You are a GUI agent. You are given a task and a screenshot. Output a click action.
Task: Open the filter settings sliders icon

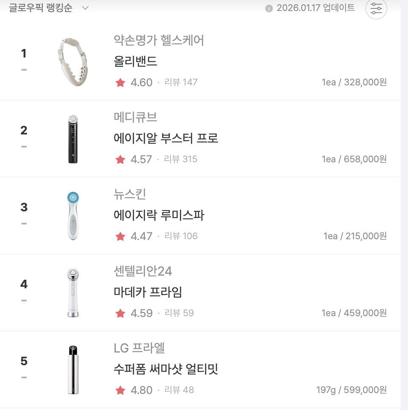click(x=376, y=8)
